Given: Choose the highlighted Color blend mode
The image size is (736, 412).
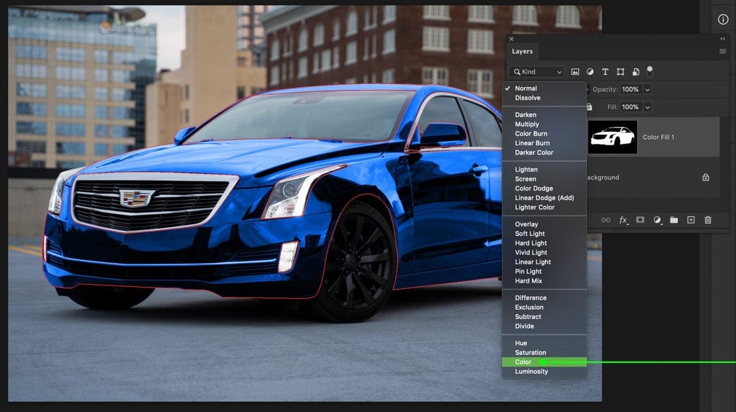Looking at the screenshot, I should pos(545,362).
